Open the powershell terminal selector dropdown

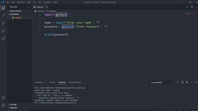coord(161,82)
